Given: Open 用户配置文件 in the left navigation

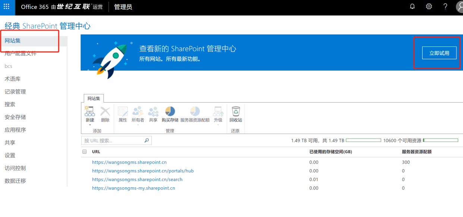Looking at the screenshot, I should coord(21,54).
